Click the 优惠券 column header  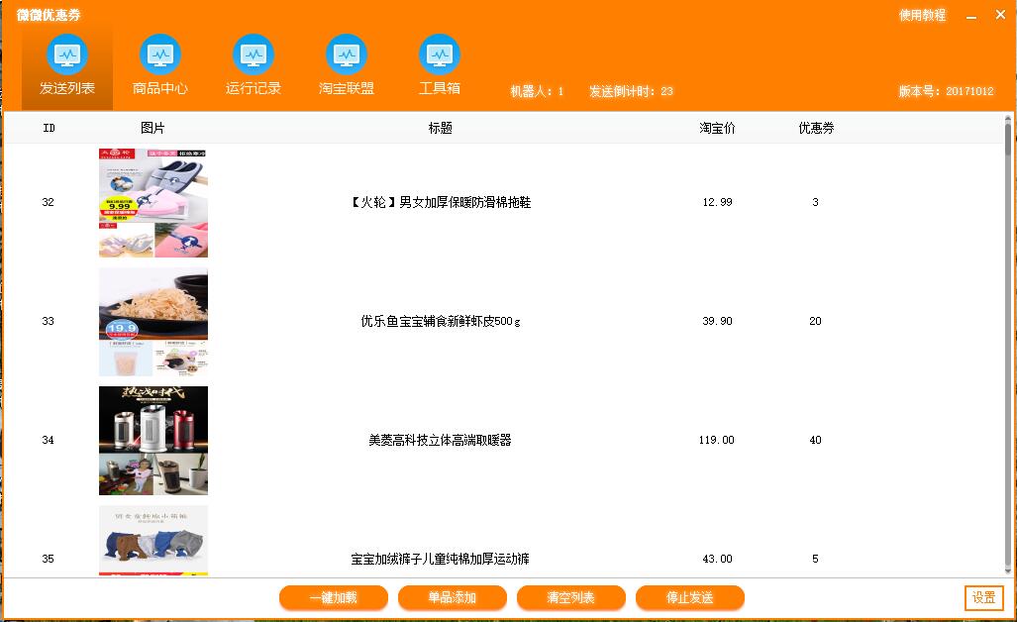814,127
